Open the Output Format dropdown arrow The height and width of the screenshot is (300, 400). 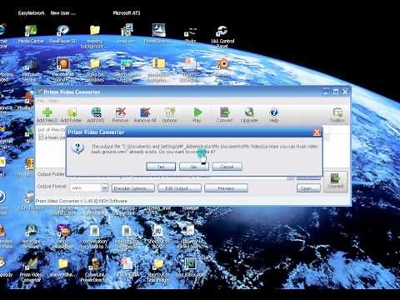point(104,188)
